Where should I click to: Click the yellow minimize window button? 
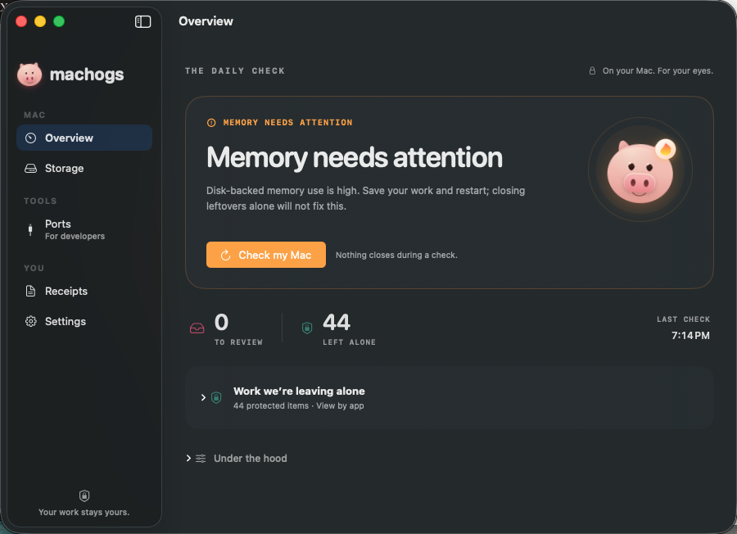point(40,21)
